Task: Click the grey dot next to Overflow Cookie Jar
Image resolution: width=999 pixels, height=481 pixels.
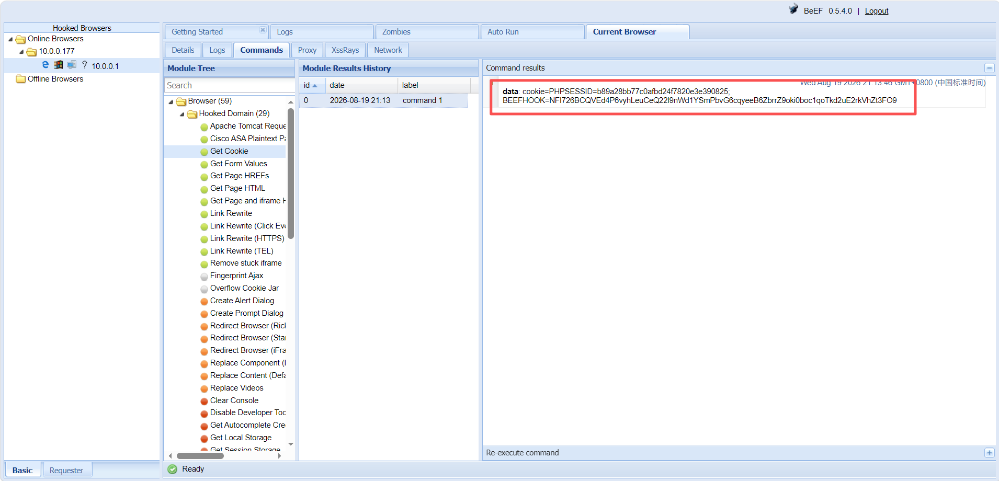Action: pyautogui.click(x=204, y=289)
